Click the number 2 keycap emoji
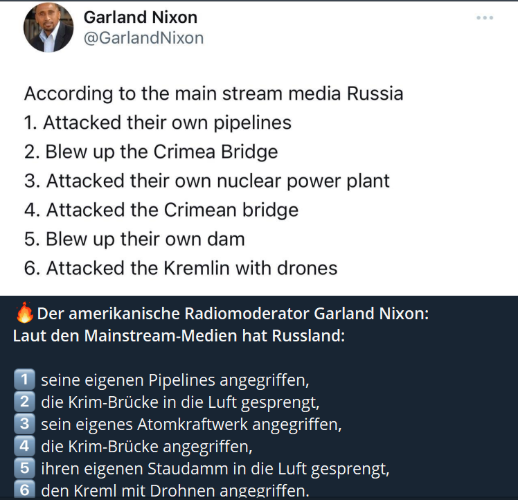 coord(24,401)
